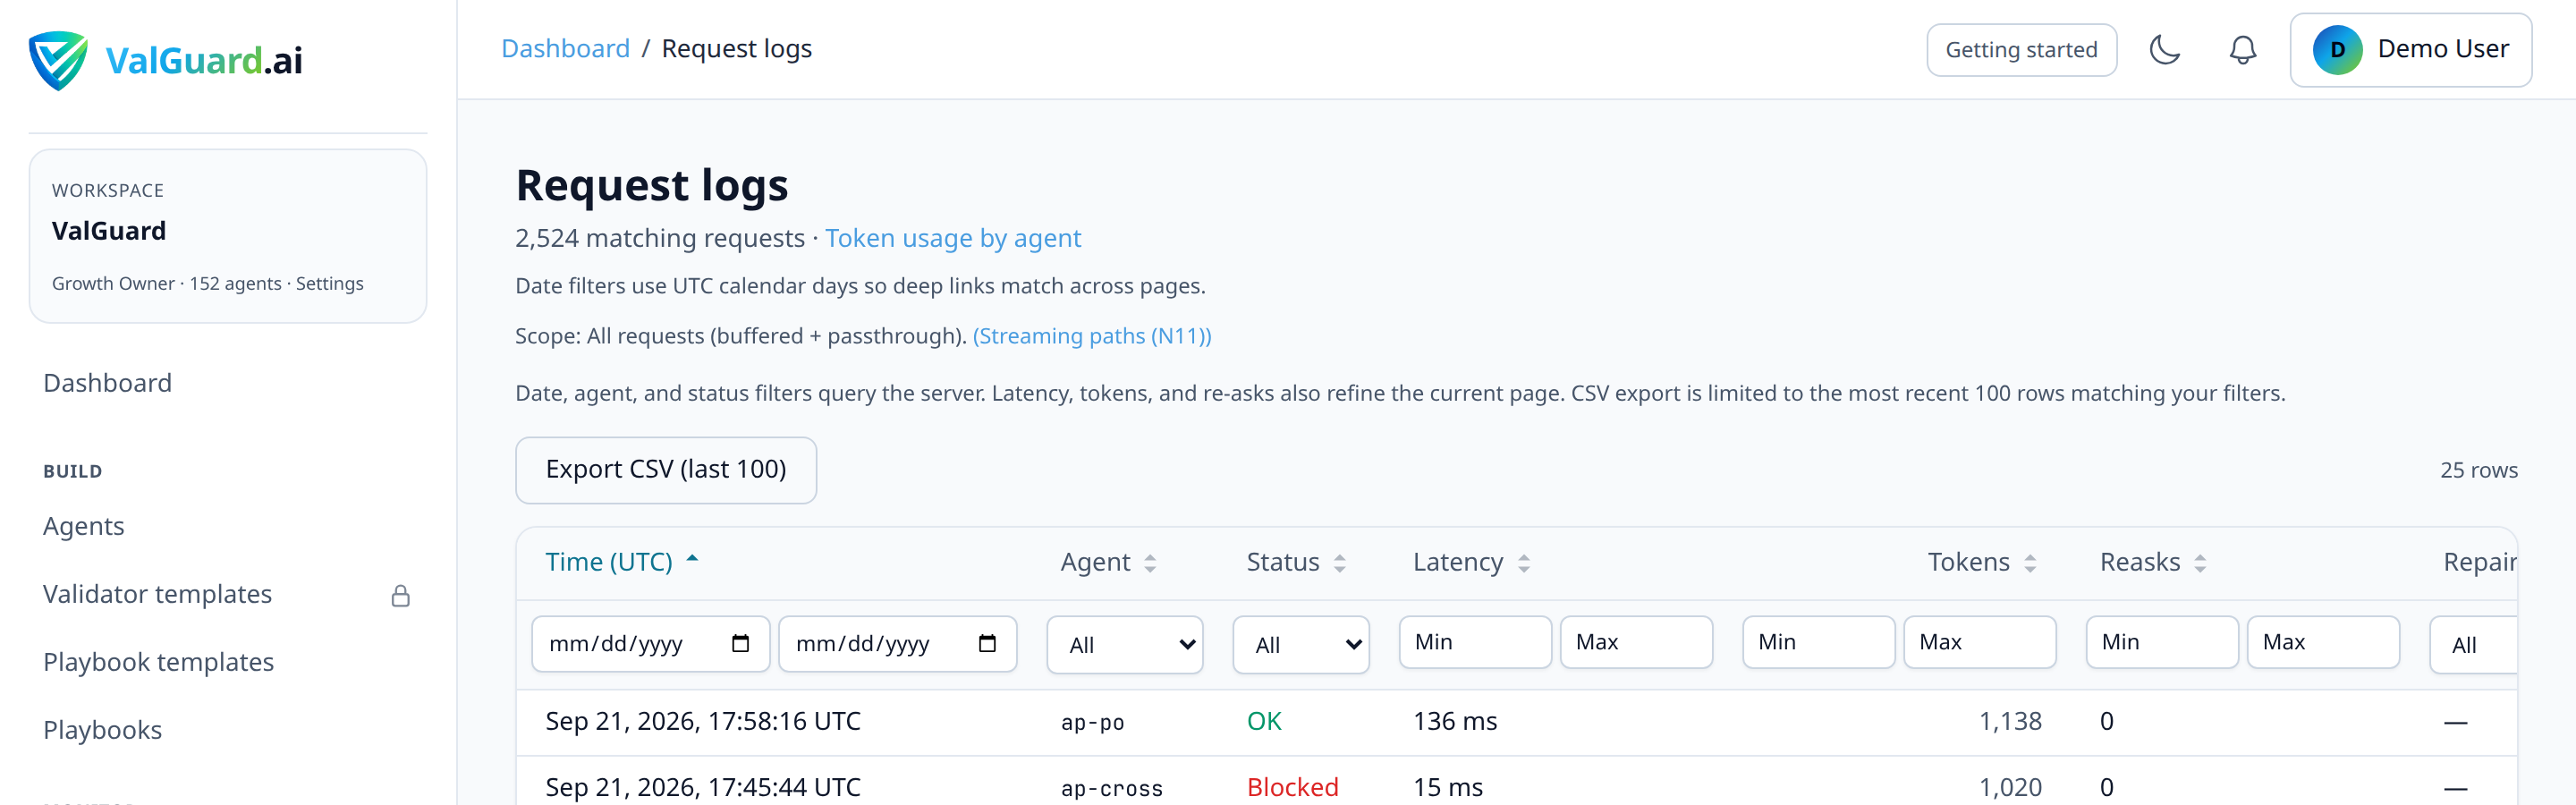Click the Demo User avatar circle

pos(2337,50)
